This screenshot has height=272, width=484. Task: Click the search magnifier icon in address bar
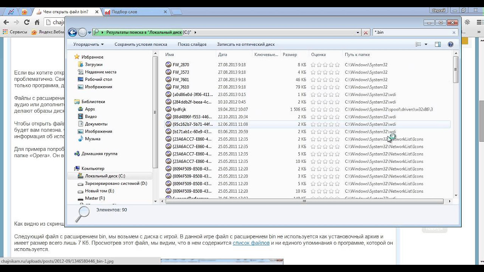pos(97,32)
